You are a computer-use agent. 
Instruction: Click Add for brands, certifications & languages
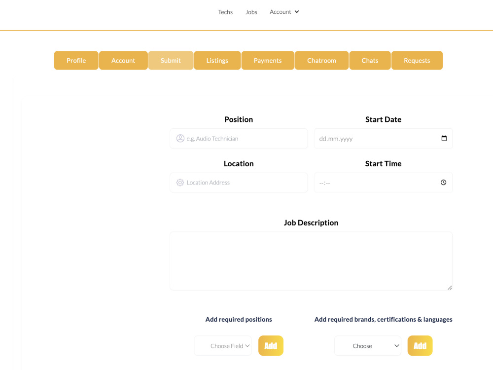pyautogui.click(x=420, y=346)
